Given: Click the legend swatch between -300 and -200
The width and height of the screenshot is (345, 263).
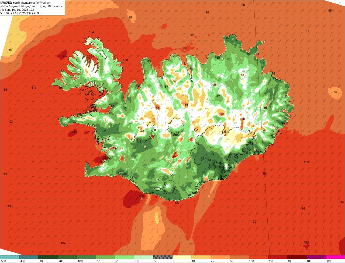Looking at the screenshot, I should [x=48, y=257].
